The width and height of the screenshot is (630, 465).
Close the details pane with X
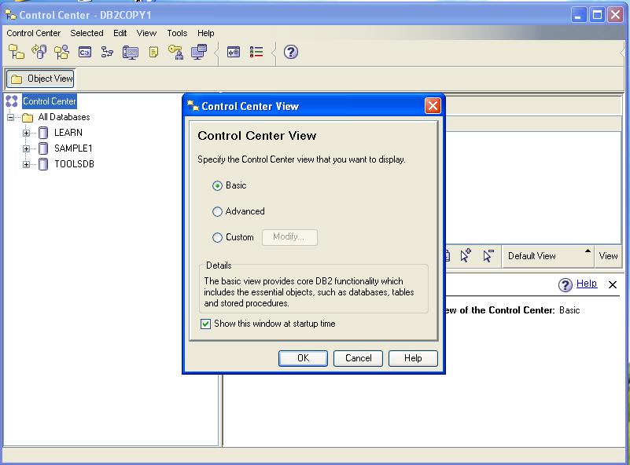pyautogui.click(x=613, y=284)
